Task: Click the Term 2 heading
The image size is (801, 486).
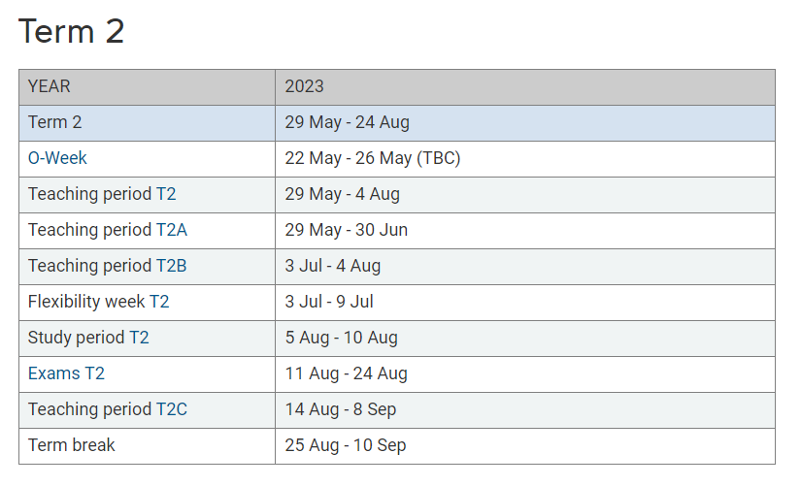Action: pos(71,31)
